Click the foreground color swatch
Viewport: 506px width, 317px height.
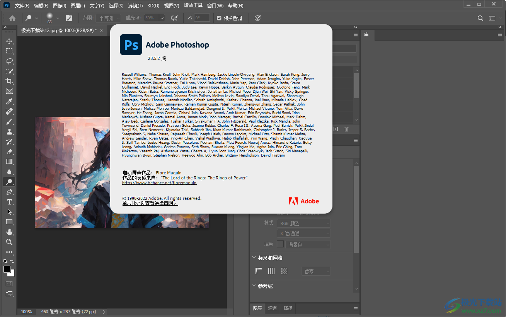click(x=7, y=269)
